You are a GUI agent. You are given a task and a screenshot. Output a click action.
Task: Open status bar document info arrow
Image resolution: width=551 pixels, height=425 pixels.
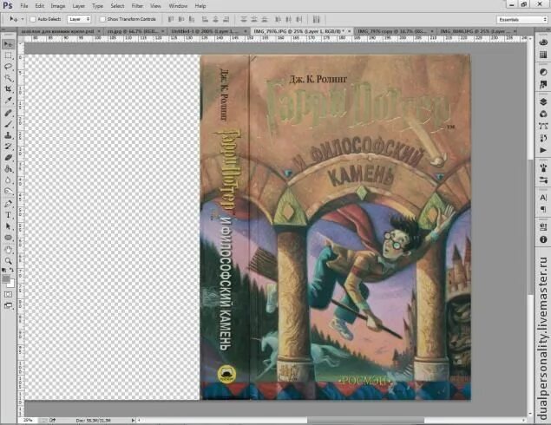133,420
